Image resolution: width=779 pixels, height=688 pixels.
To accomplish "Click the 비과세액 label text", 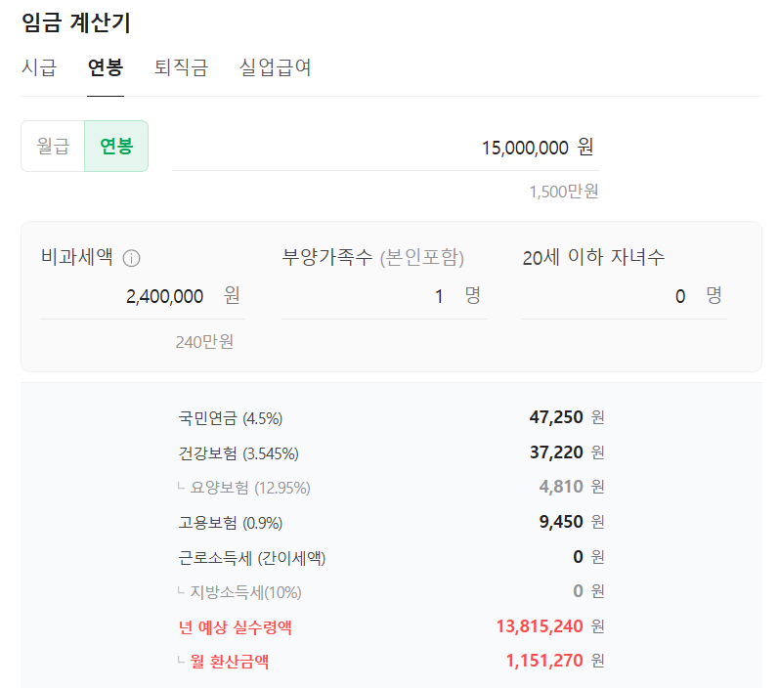I will point(77,257).
